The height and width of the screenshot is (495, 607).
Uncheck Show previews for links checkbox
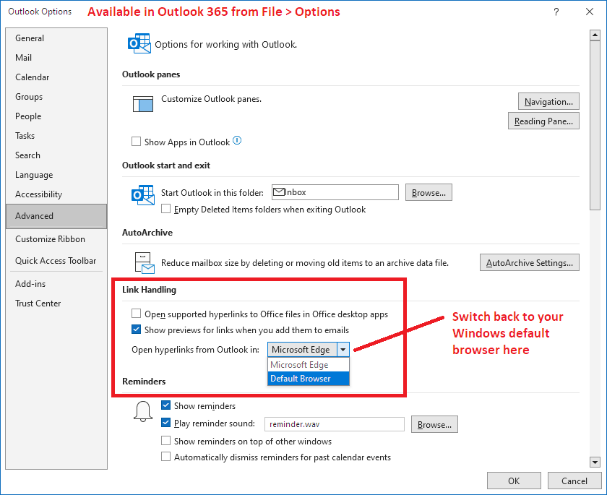coord(136,330)
